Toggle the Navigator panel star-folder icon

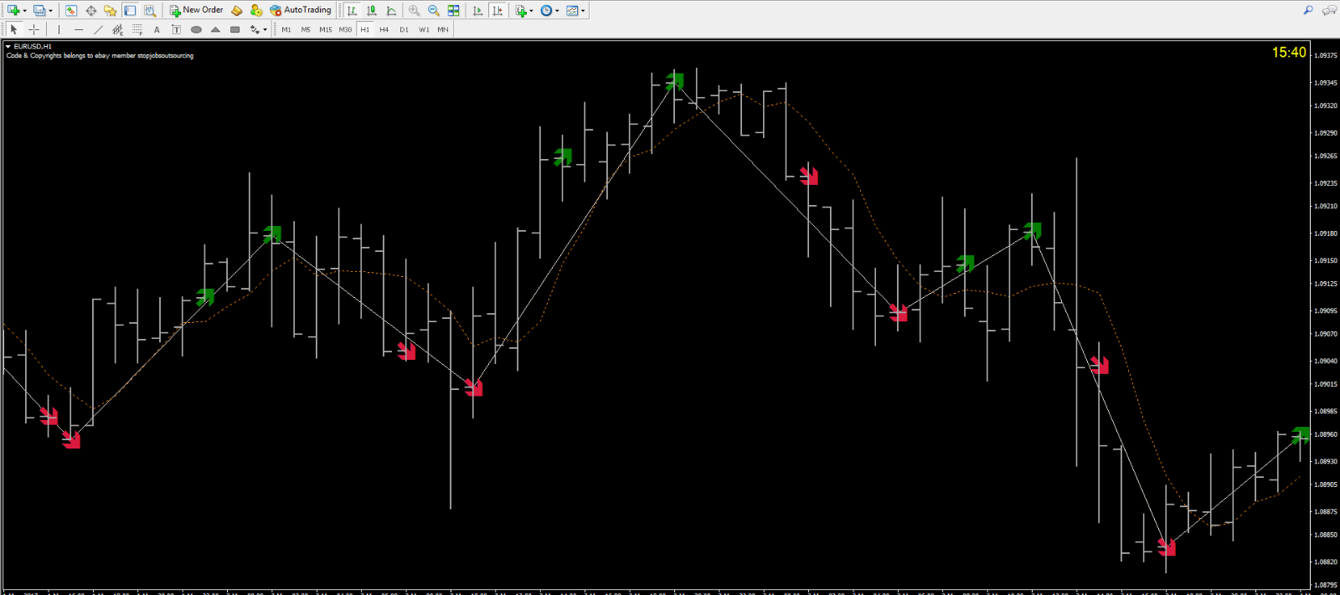[x=110, y=10]
